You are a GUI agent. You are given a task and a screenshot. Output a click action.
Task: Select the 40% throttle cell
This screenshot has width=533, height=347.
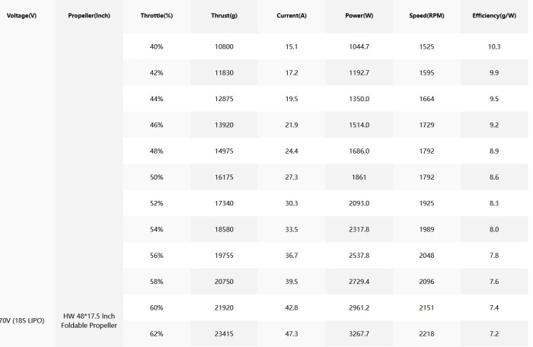click(157, 46)
